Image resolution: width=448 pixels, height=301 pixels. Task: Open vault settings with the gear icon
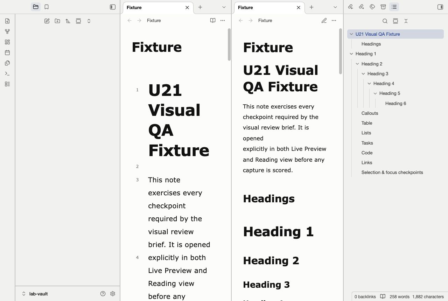pyautogui.click(x=113, y=294)
